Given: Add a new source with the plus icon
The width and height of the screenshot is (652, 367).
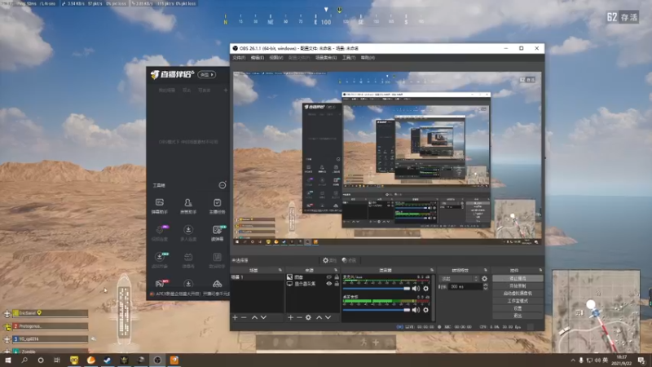Looking at the screenshot, I should (x=291, y=317).
